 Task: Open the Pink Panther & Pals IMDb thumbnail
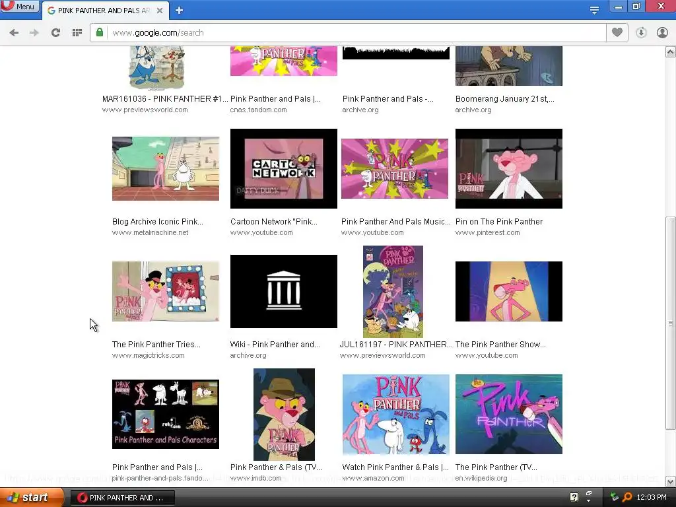284,415
